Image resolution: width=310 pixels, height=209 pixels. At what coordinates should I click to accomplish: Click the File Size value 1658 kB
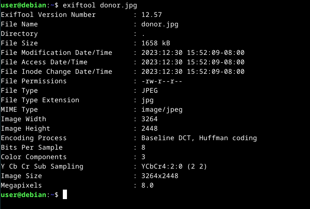pyautogui.click(x=155, y=43)
